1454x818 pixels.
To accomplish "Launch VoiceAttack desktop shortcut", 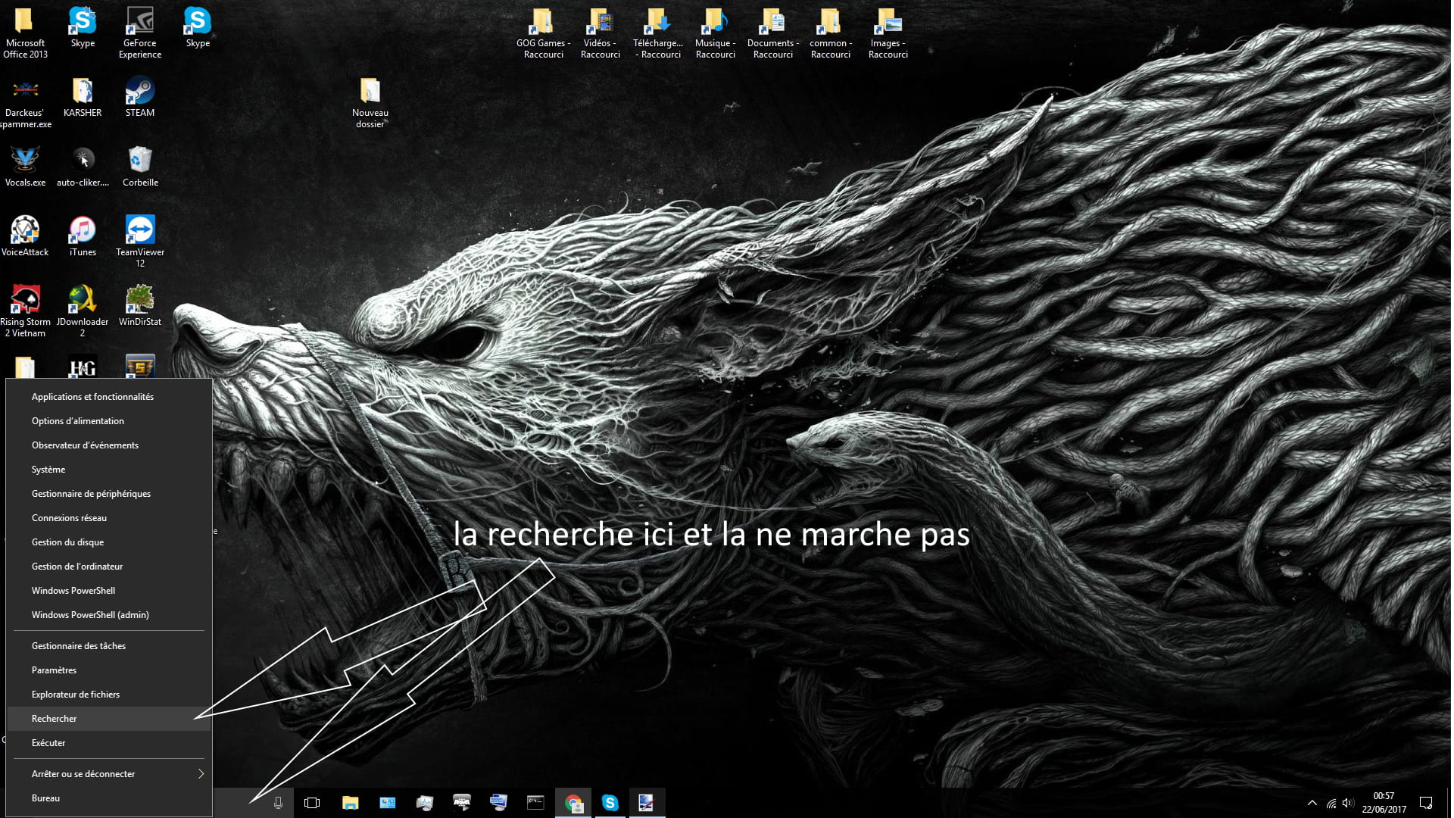I will (25, 236).
